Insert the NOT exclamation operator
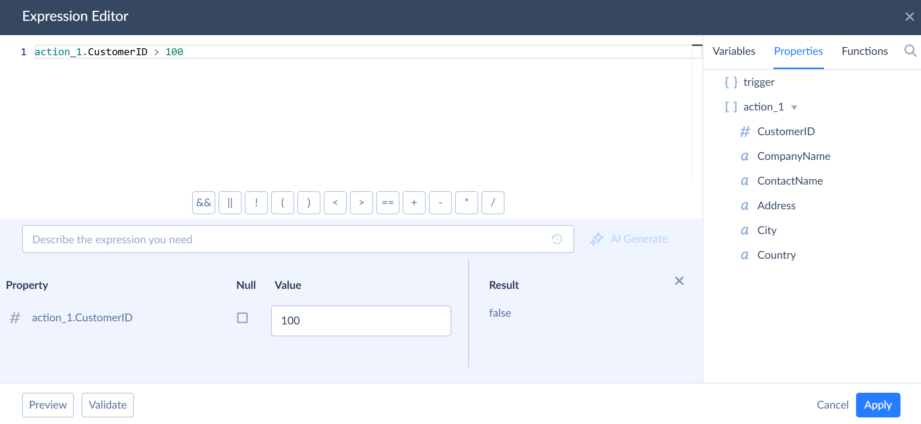Image resolution: width=921 pixels, height=424 pixels. [x=256, y=203]
